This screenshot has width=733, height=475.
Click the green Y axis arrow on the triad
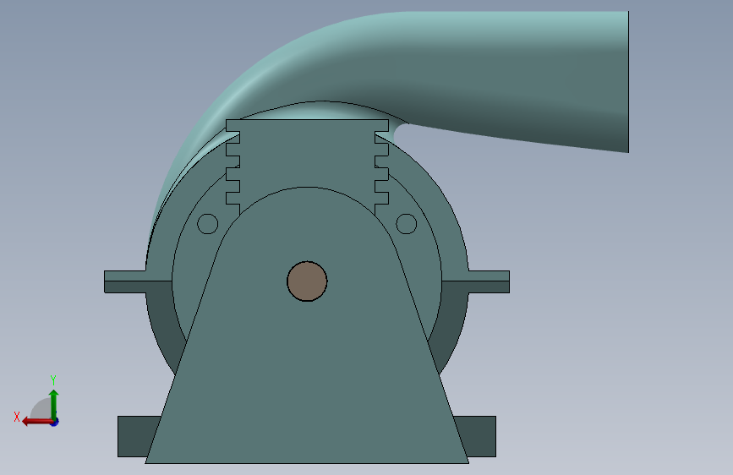point(54,404)
